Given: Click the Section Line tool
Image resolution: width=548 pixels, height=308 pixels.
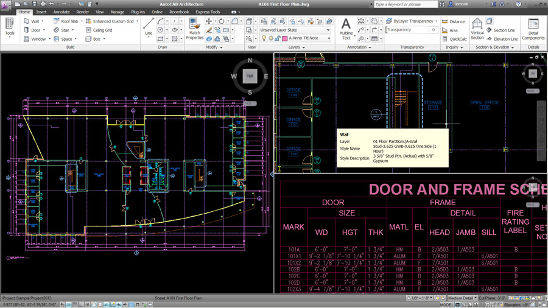Looking at the screenshot, I should point(501,30).
